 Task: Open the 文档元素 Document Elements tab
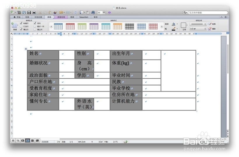[x=38, y=17]
